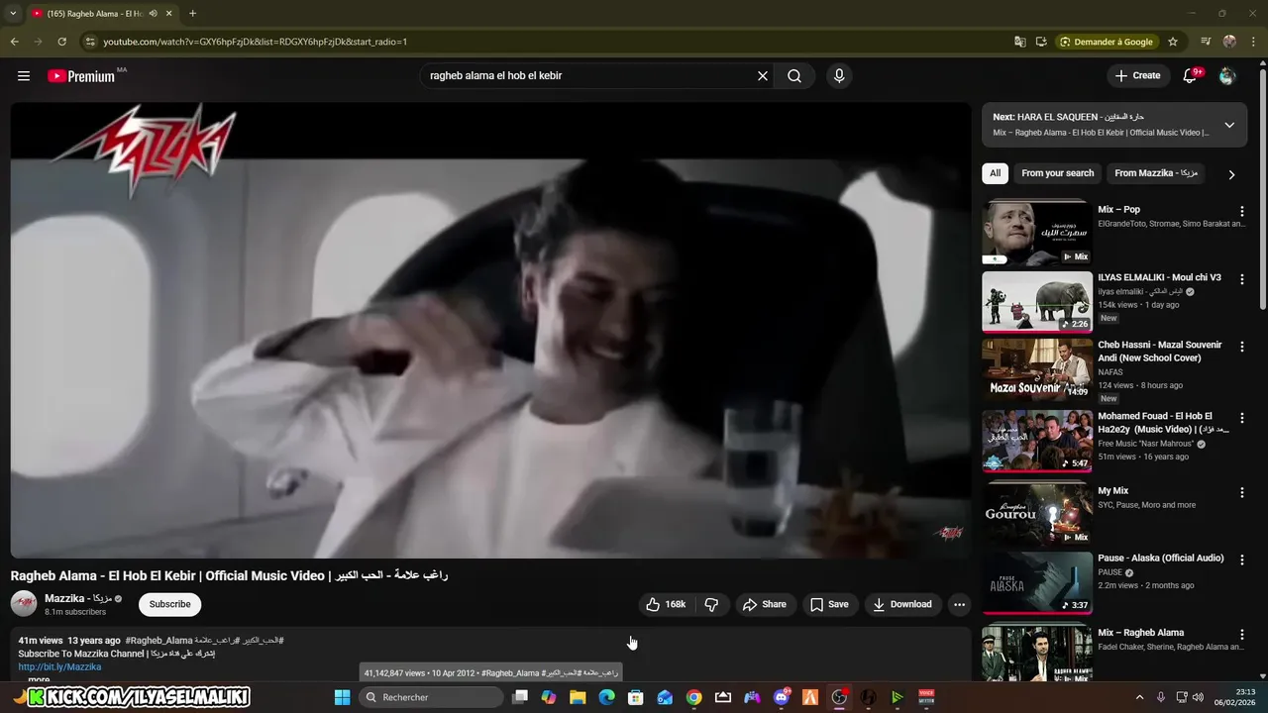Open Windows Start menu
This screenshot has width=1268, height=713.
[x=342, y=697]
